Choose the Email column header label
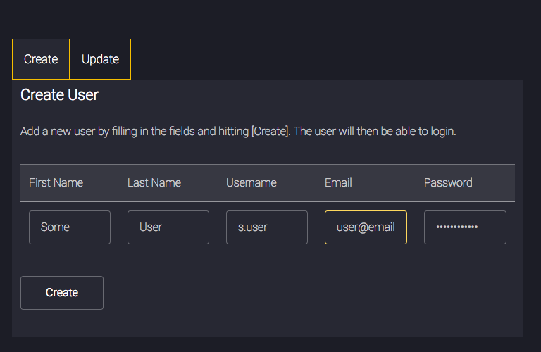The height and width of the screenshot is (352, 541). tap(338, 183)
